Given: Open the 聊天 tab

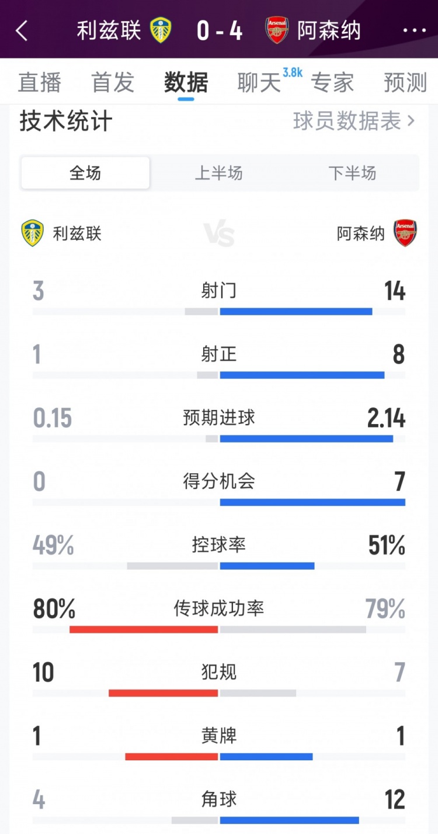Looking at the screenshot, I should [x=259, y=82].
